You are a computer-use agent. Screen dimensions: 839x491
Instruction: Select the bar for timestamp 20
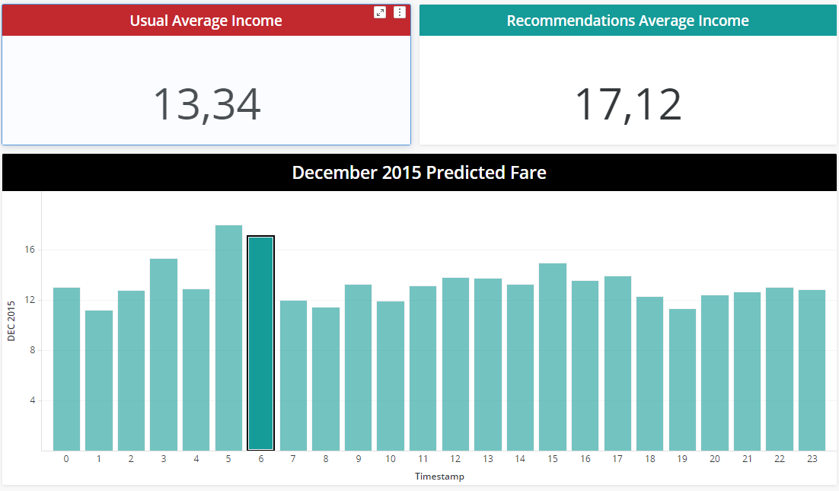coord(715,373)
